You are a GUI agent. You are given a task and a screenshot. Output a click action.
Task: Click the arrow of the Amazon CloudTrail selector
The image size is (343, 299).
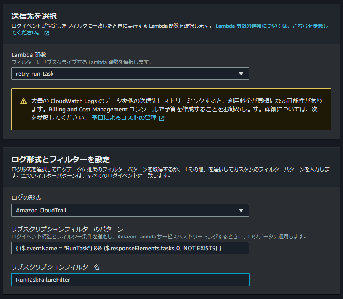241,210
